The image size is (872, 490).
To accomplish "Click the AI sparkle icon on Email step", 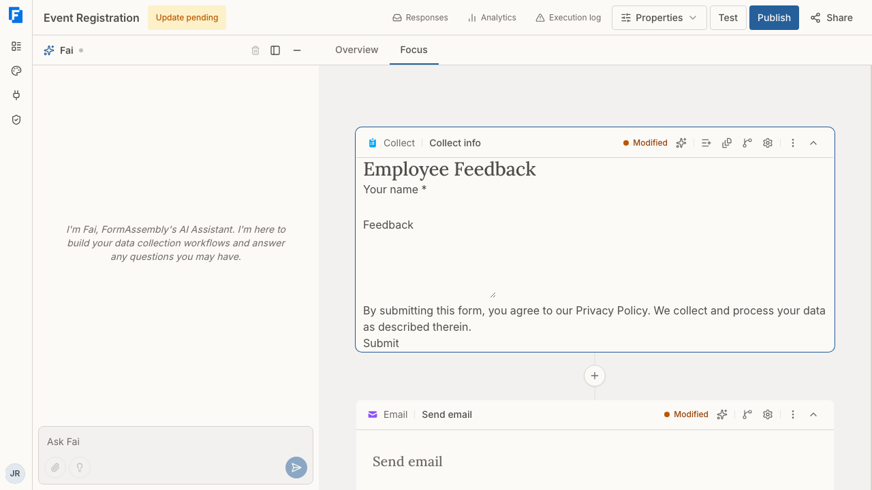I will point(722,414).
